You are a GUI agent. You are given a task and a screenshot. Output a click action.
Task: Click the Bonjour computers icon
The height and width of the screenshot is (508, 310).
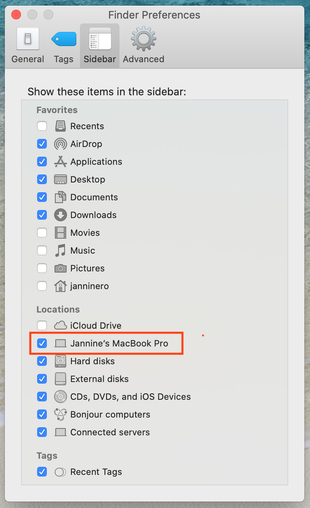[61, 414]
